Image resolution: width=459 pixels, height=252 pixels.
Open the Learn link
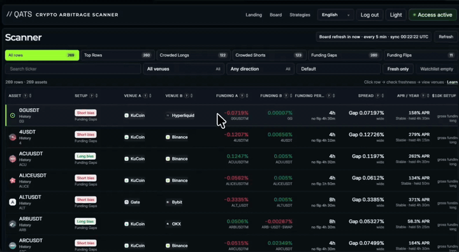click(x=452, y=82)
